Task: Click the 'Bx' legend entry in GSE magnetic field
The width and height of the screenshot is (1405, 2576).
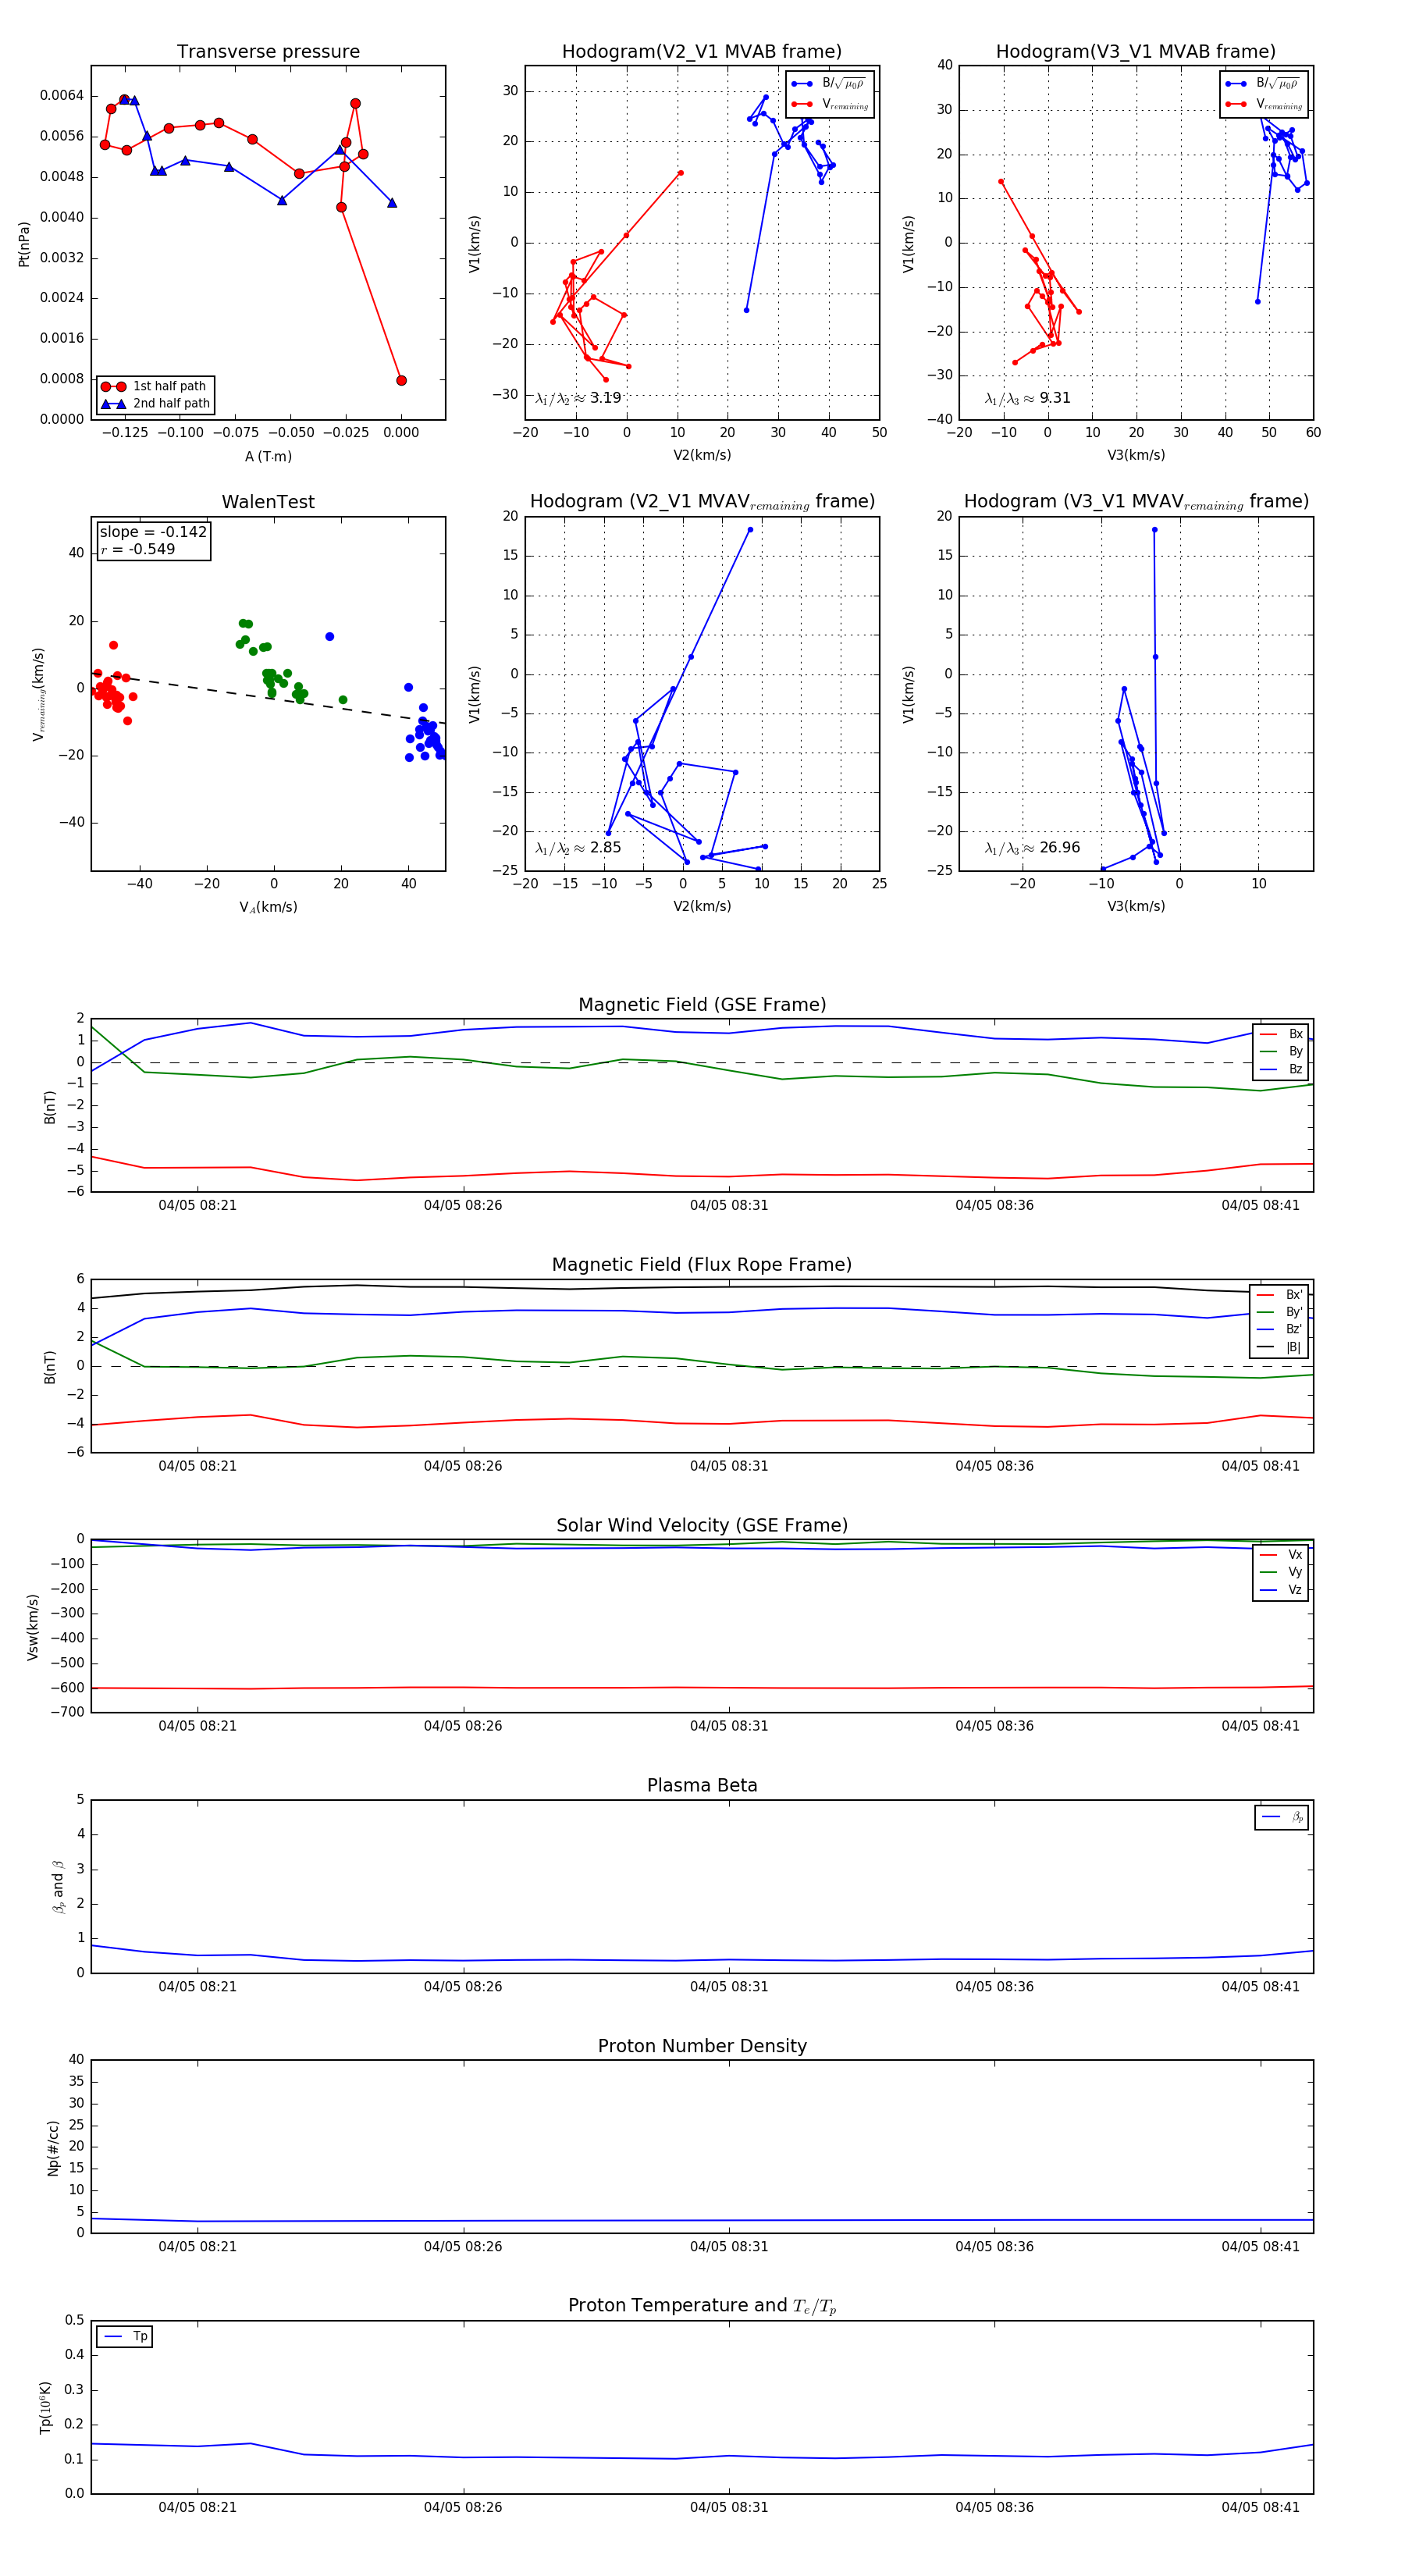Action: coord(1281,1034)
